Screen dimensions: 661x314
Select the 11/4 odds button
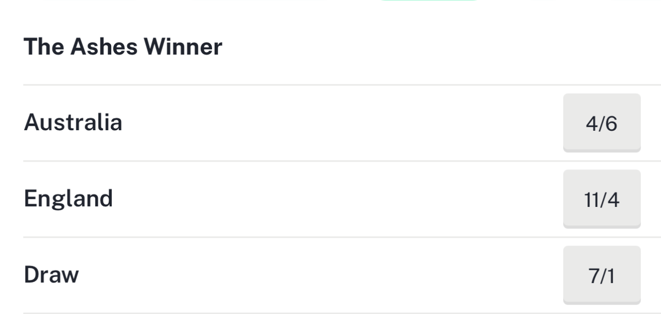(x=601, y=199)
